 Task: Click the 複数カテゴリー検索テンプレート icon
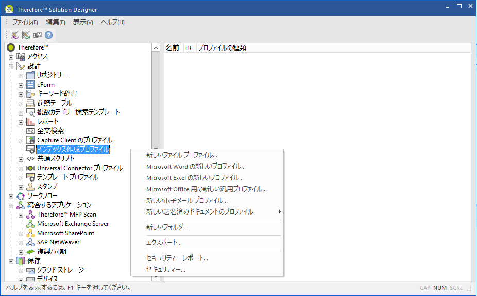coord(30,112)
